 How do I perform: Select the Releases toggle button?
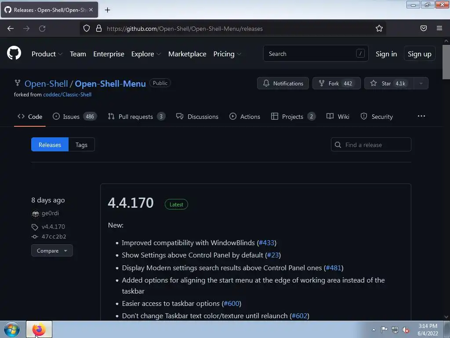50,144
